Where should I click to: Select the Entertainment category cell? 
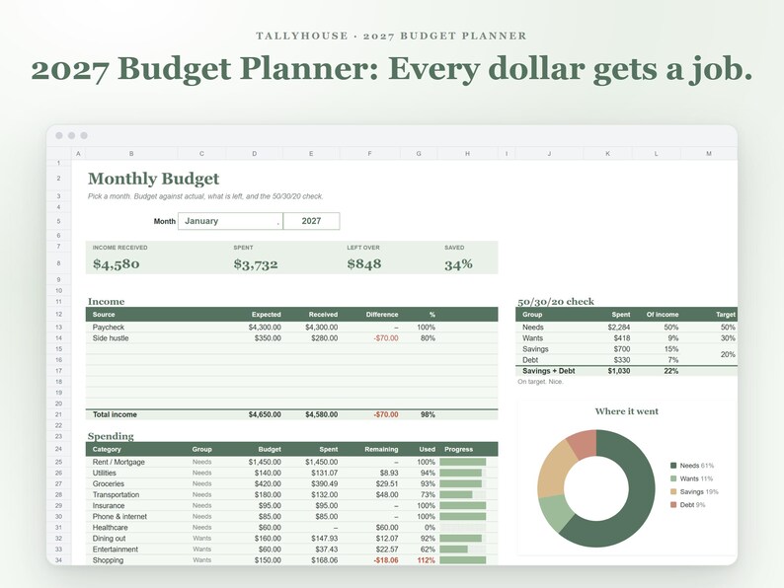click(115, 550)
